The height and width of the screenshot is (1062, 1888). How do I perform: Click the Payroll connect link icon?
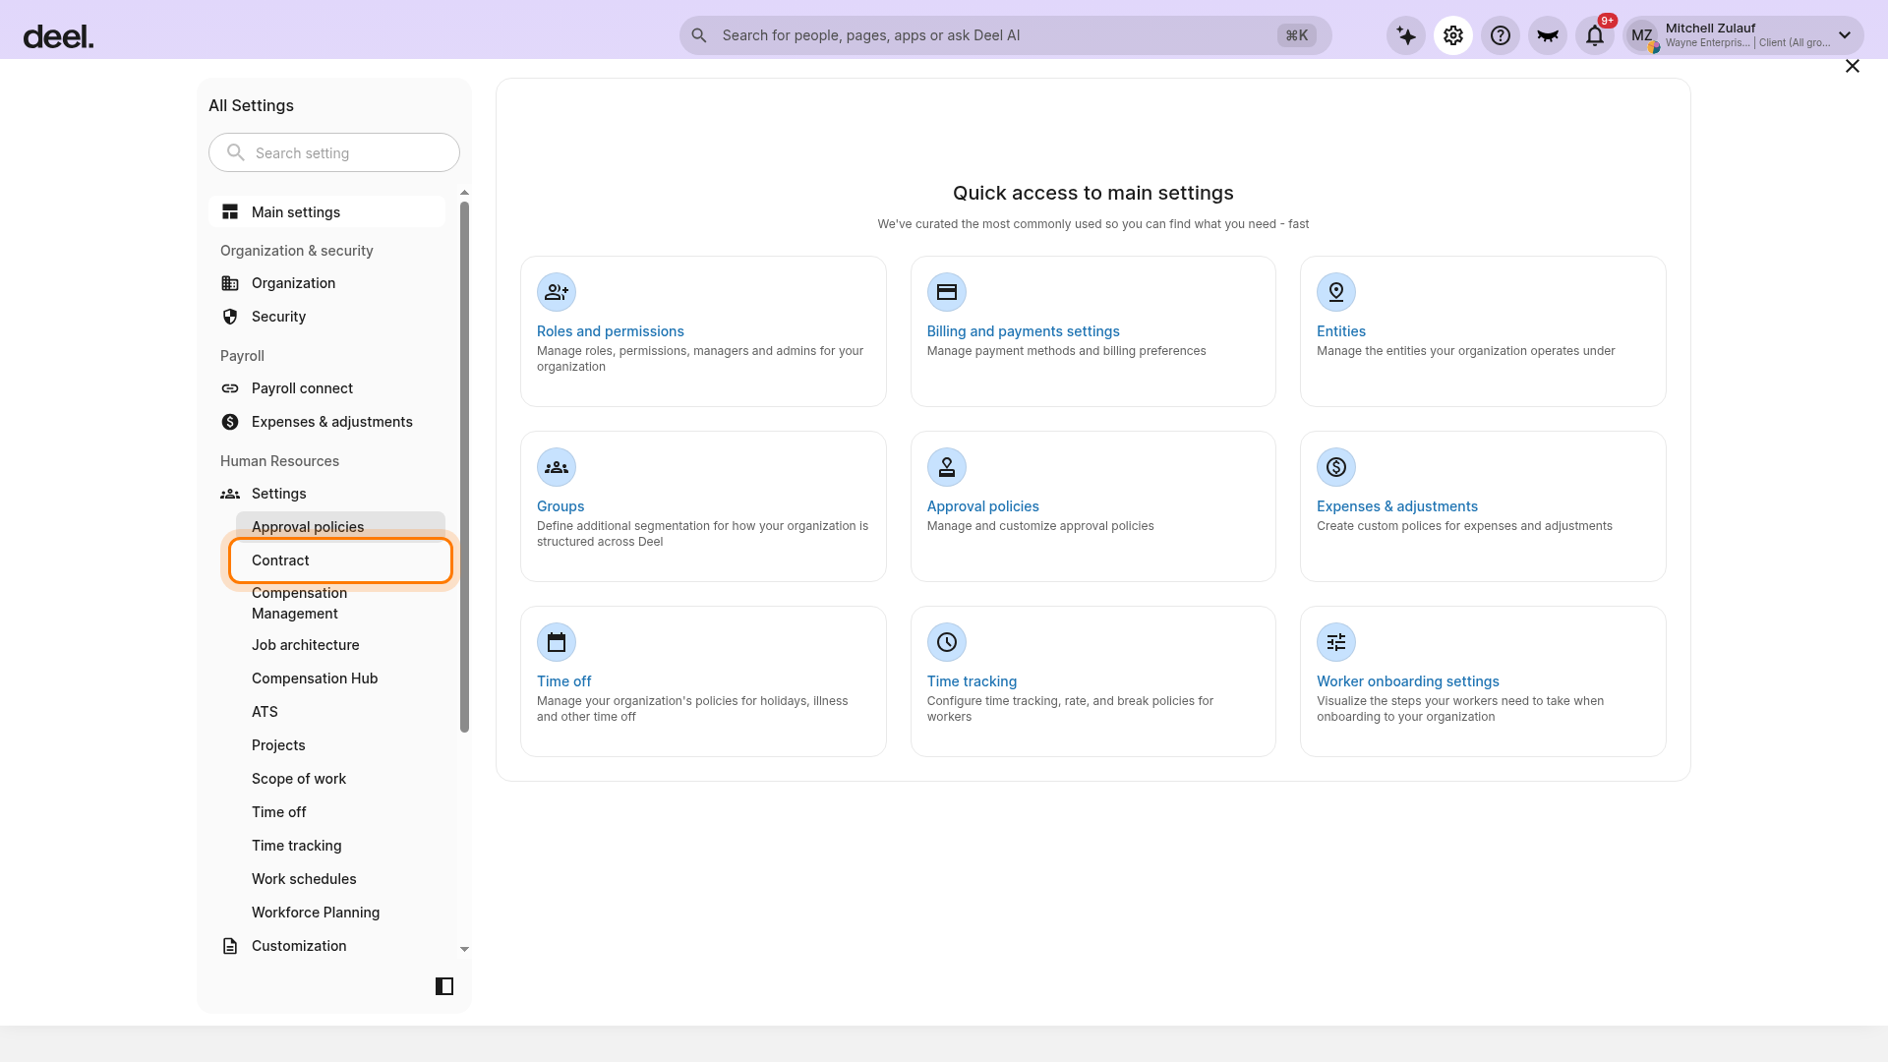coord(230,388)
